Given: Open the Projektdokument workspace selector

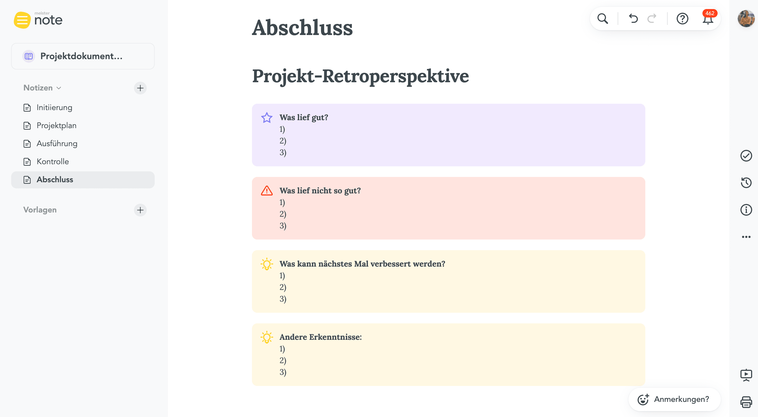Looking at the screenshot, I should (x=83, y=56).
